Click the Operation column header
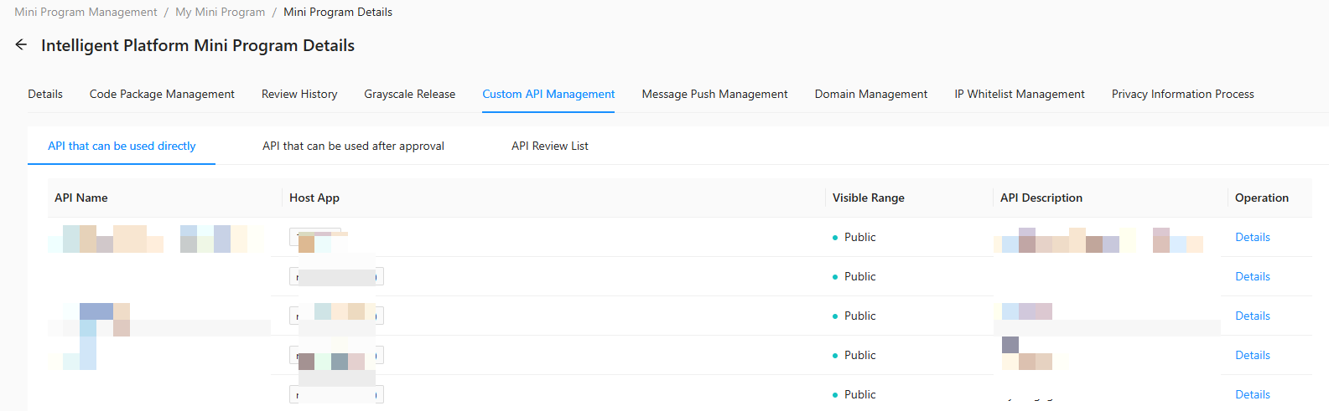 (x=1262, y=198)
